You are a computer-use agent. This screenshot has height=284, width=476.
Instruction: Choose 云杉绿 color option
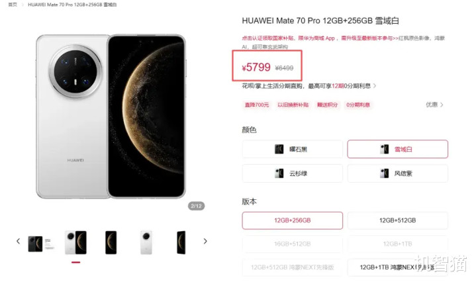293,173
